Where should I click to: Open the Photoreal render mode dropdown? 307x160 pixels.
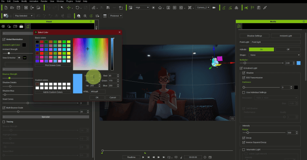(116, 16)
